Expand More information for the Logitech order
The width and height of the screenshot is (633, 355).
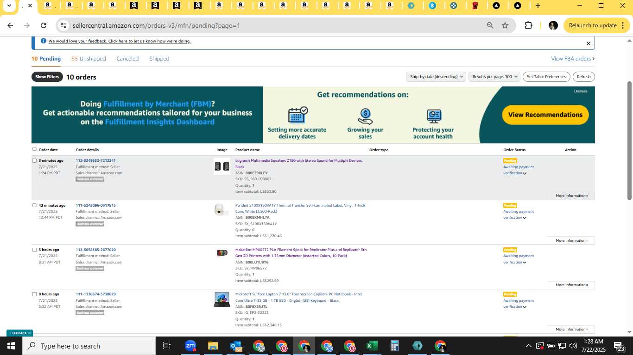point(571,196)
